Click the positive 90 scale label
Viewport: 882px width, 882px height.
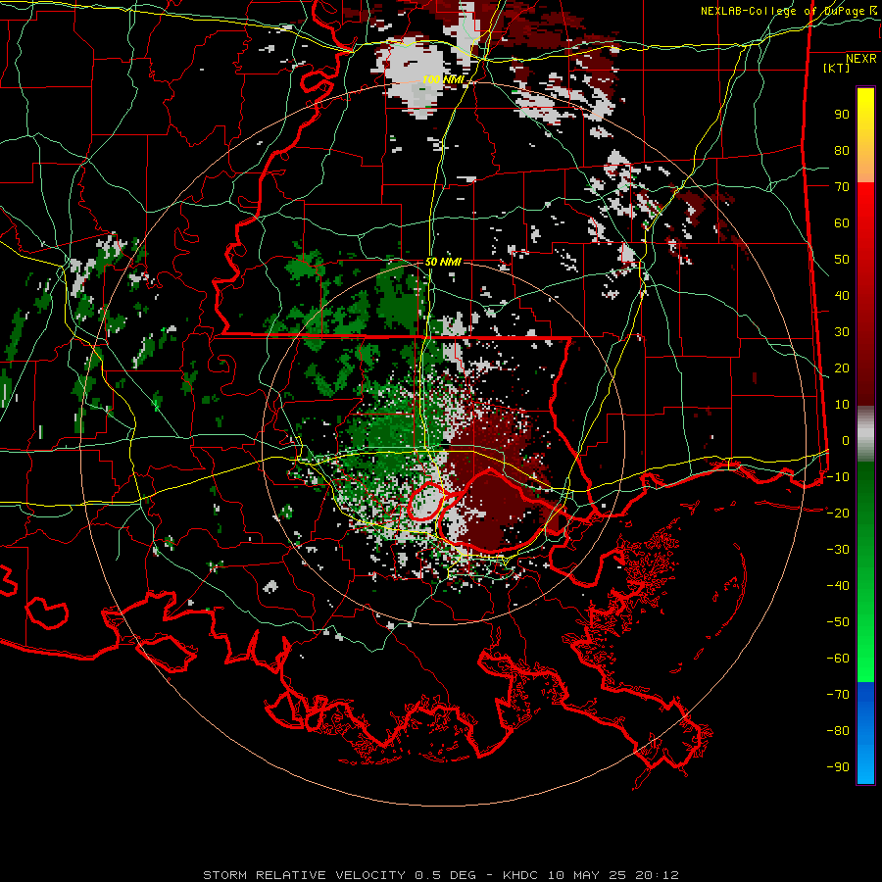click(842, 115)
